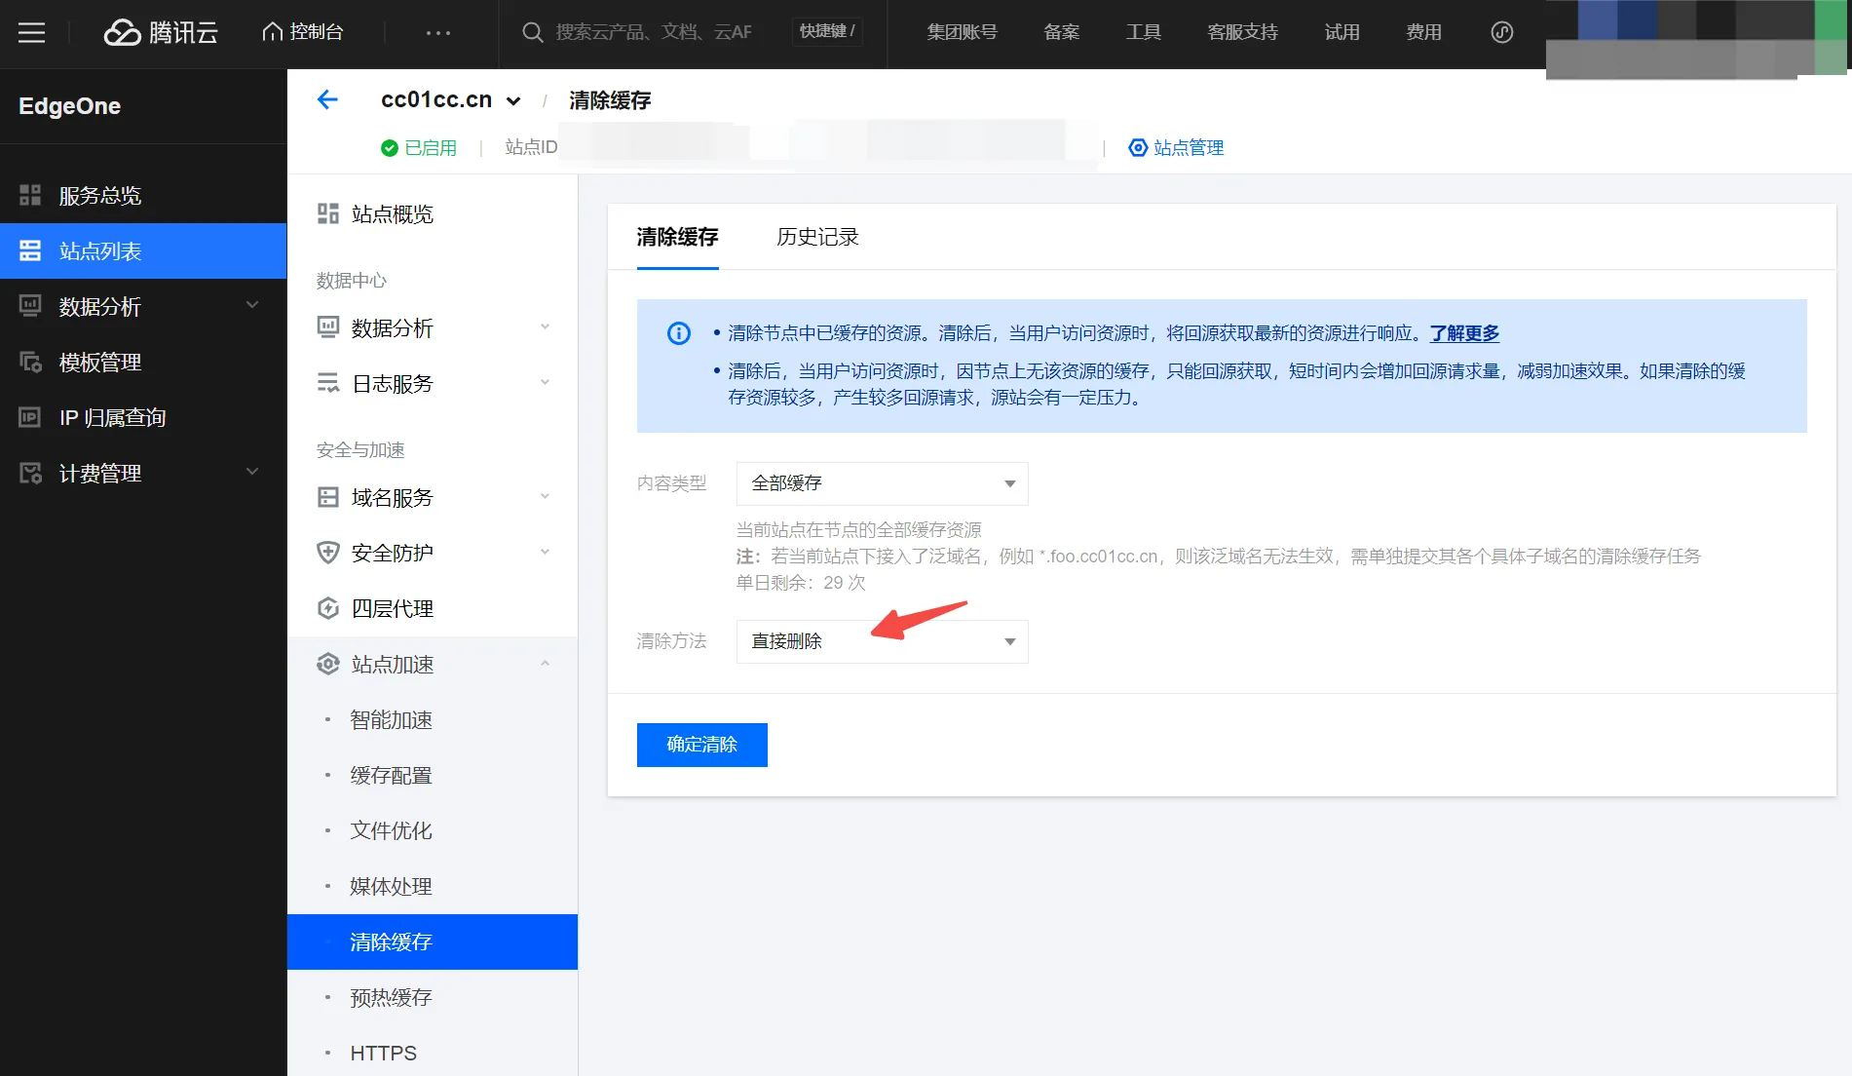Viewport: 1852px width, 1076px height.
Task: Open the 了解更多 link
Action: 1464,333
